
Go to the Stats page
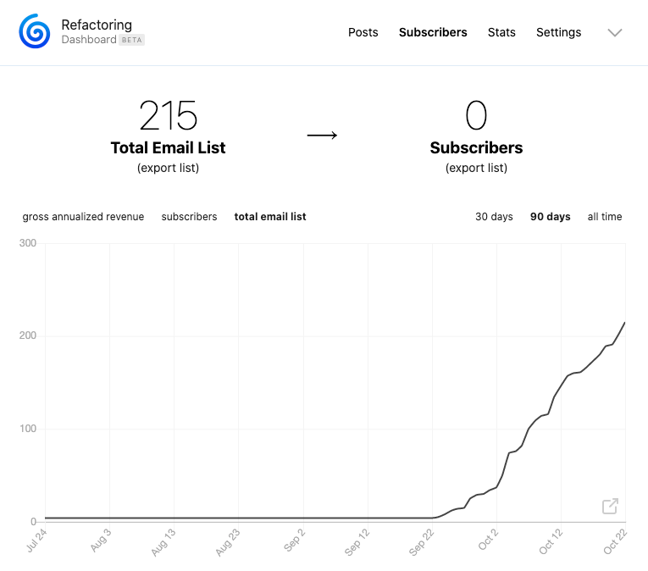pos(501,32)
